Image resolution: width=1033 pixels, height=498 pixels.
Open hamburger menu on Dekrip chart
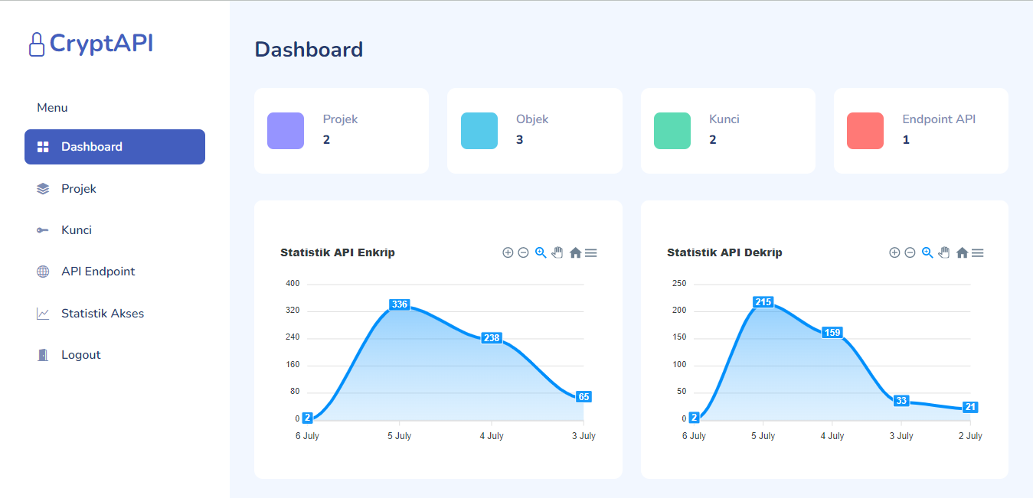pyautogui.click(x=978, y=252)
